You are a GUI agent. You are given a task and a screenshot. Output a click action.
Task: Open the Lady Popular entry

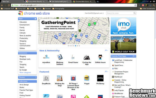pos(119,90)
